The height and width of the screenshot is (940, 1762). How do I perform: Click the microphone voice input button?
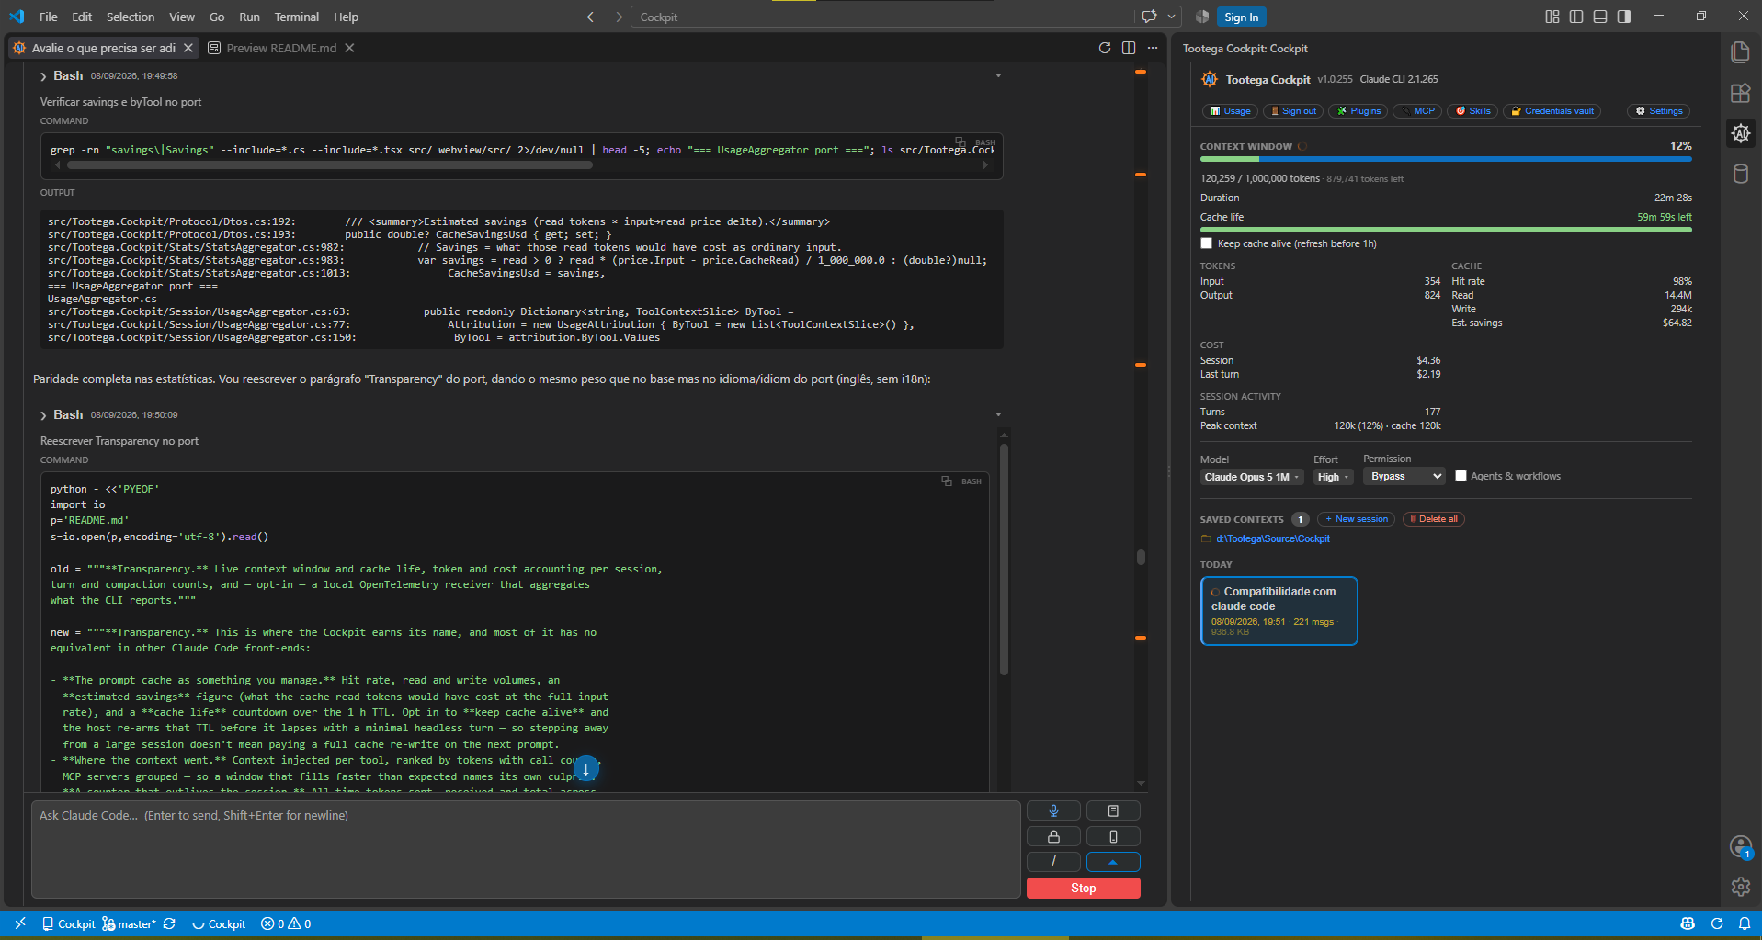pyautogui.click(x=1053, y=810)
